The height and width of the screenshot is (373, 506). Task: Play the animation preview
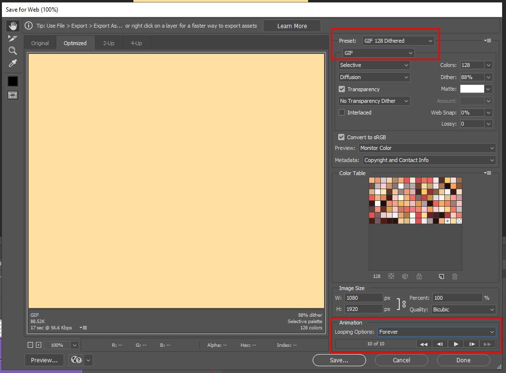tap(455, 343)
